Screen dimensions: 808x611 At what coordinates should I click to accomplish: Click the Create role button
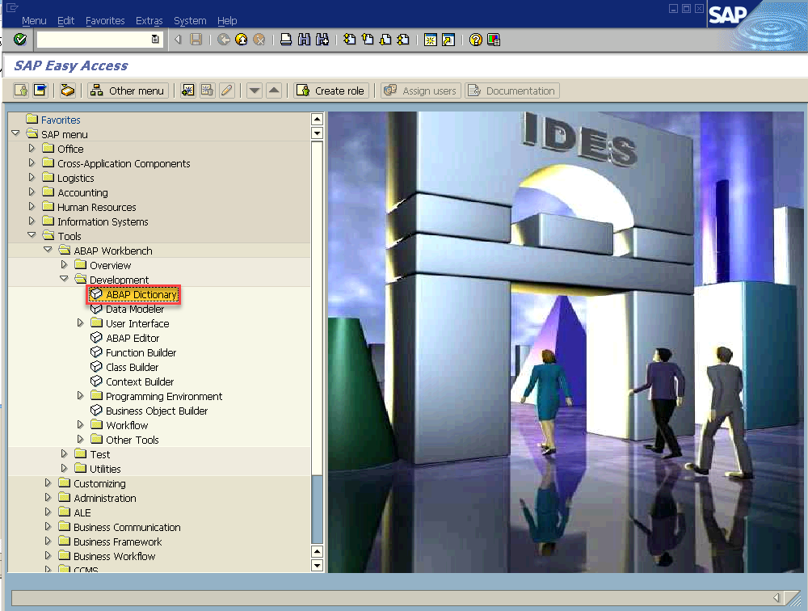click(x=331, y=91)
